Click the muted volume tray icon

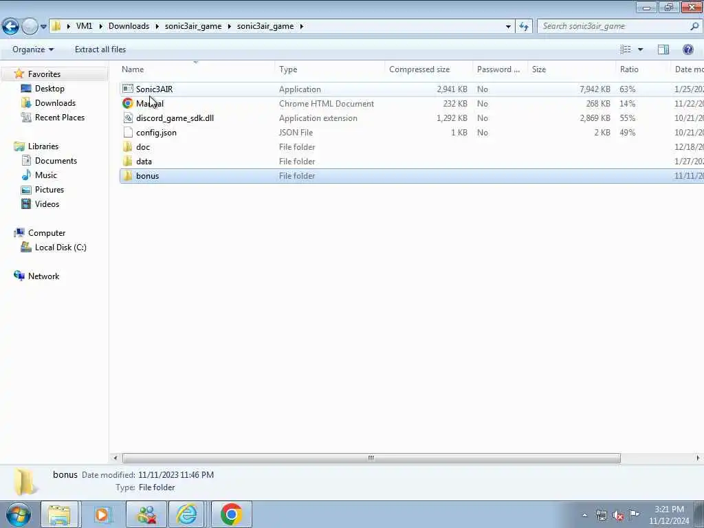coord(618,516)
